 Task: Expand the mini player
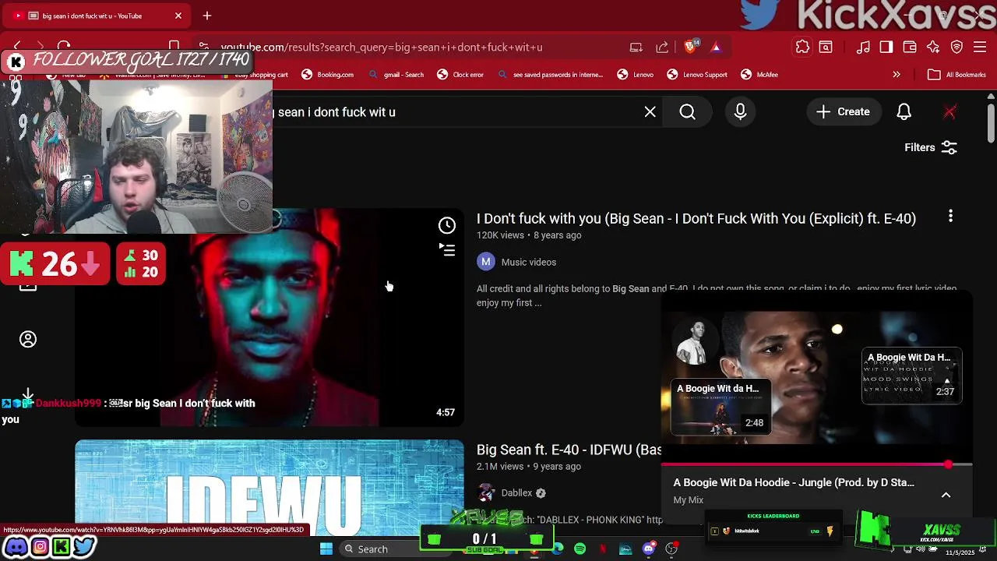coord(946,495)
